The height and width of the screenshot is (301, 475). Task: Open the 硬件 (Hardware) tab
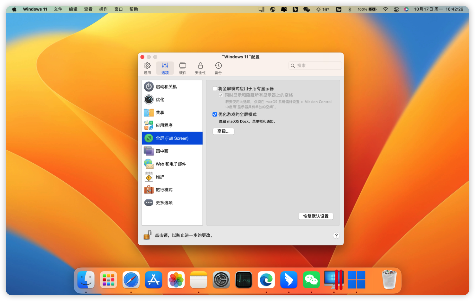(x=183, y=68)
